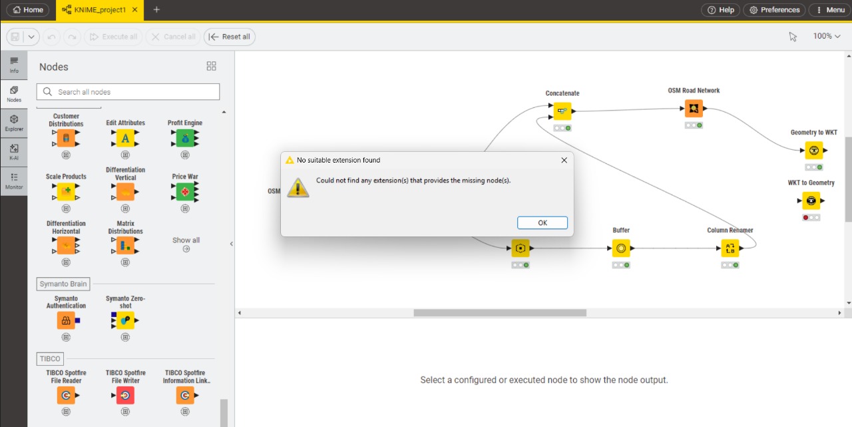Click Execute all button
The width and height of the screenshot is (852, 427).
113,37
